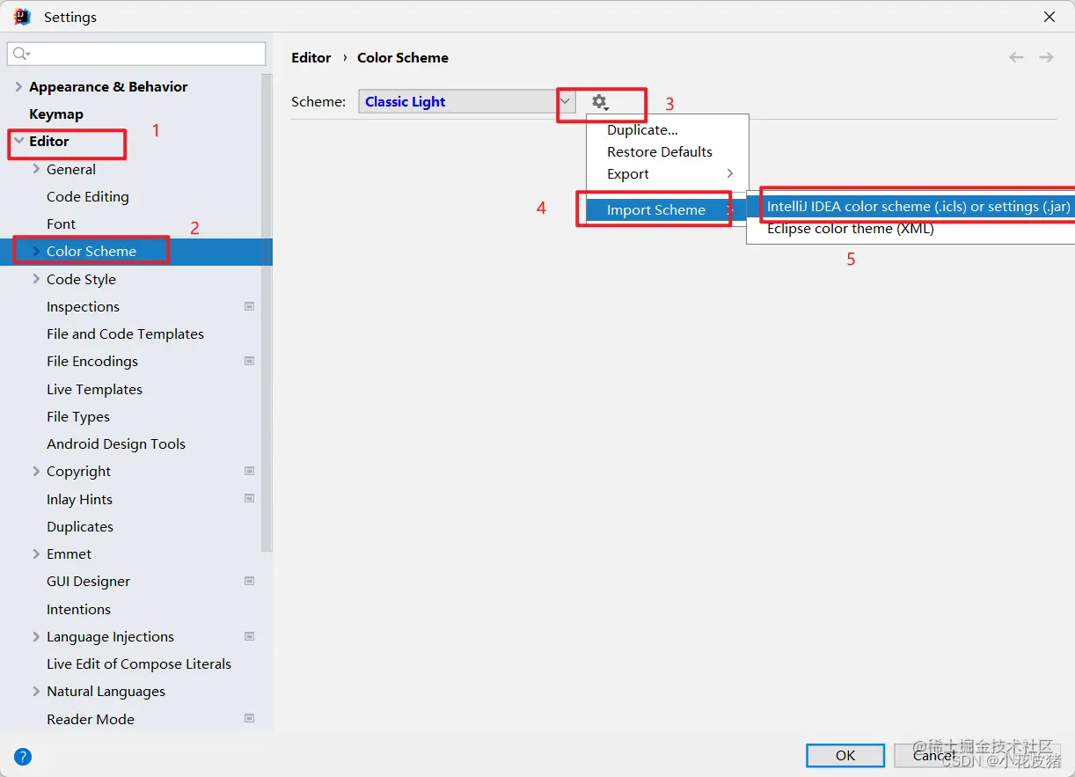Viewport: 1075px width, 777px height.
Task: Open Keymap settings
Action: (x=56, y=114)
